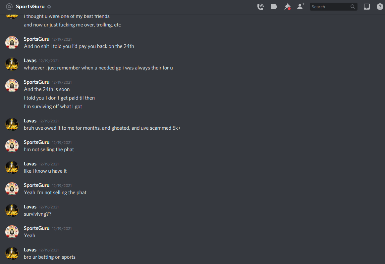
Task: Open Discord help
Action: 380,7
